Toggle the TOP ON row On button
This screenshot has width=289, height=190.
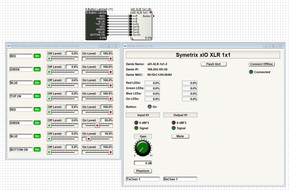37,96
